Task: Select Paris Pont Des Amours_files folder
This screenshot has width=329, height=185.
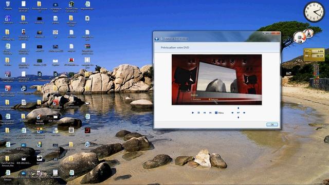Action: point(8,161)
